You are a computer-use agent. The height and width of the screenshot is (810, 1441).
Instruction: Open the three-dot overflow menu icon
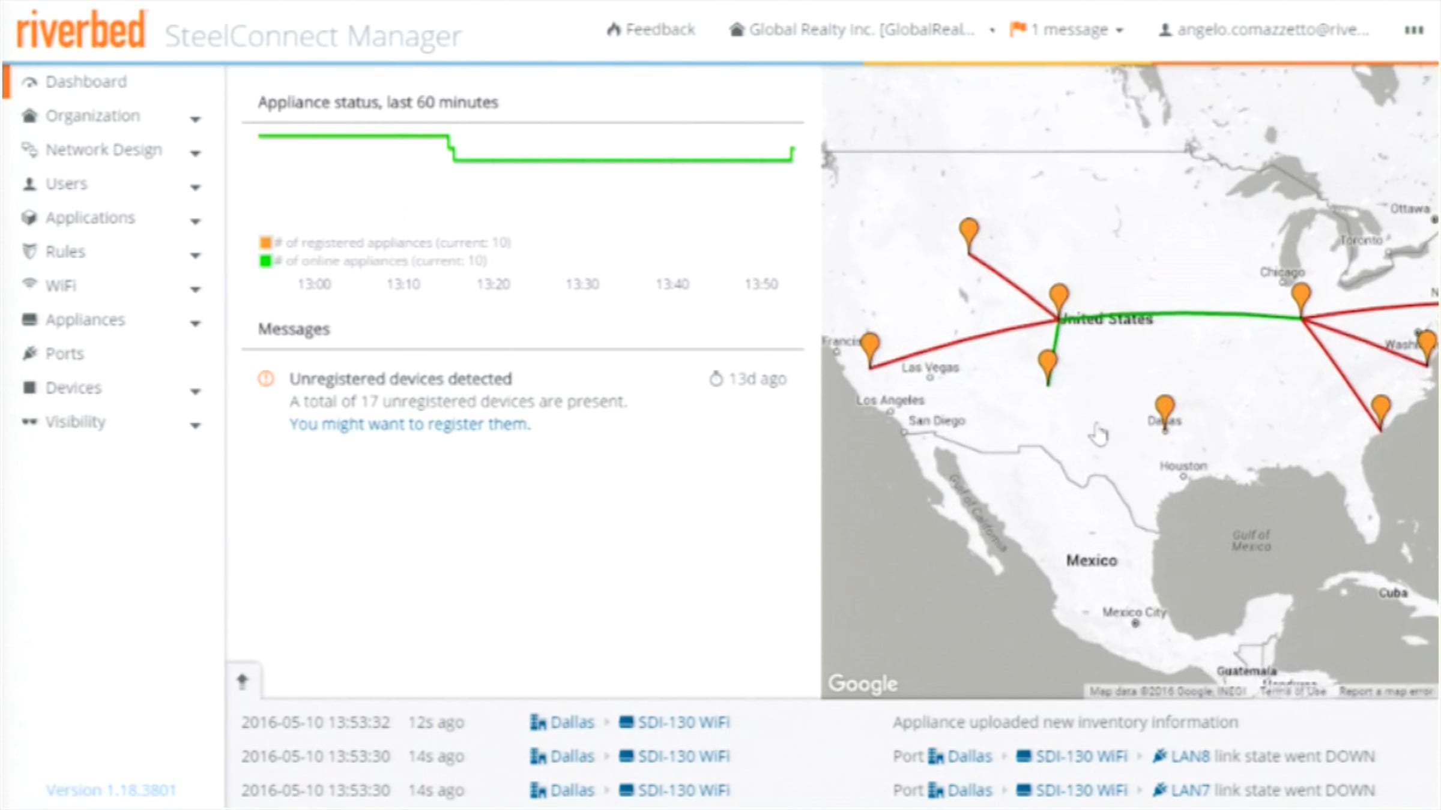coord(1414,30)
